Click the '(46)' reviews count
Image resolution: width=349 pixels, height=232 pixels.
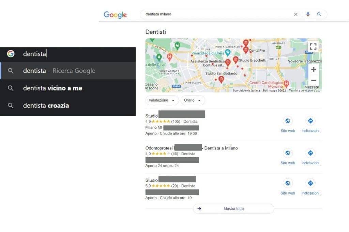click(x=174, y=154)
